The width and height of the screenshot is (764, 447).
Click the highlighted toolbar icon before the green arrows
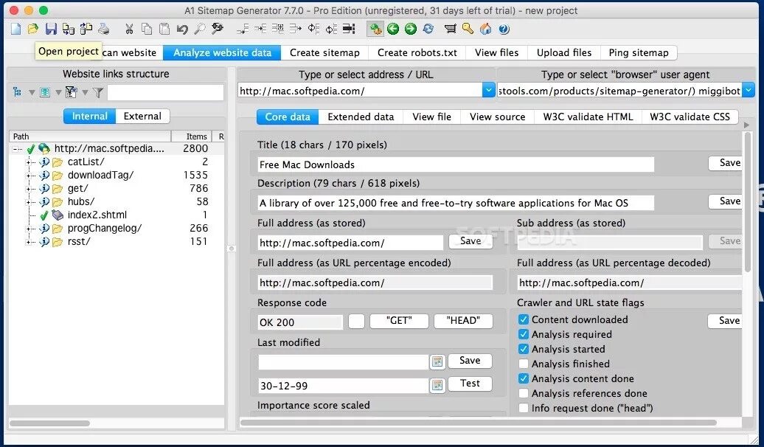pyautogui.click(x=375, y=29)
